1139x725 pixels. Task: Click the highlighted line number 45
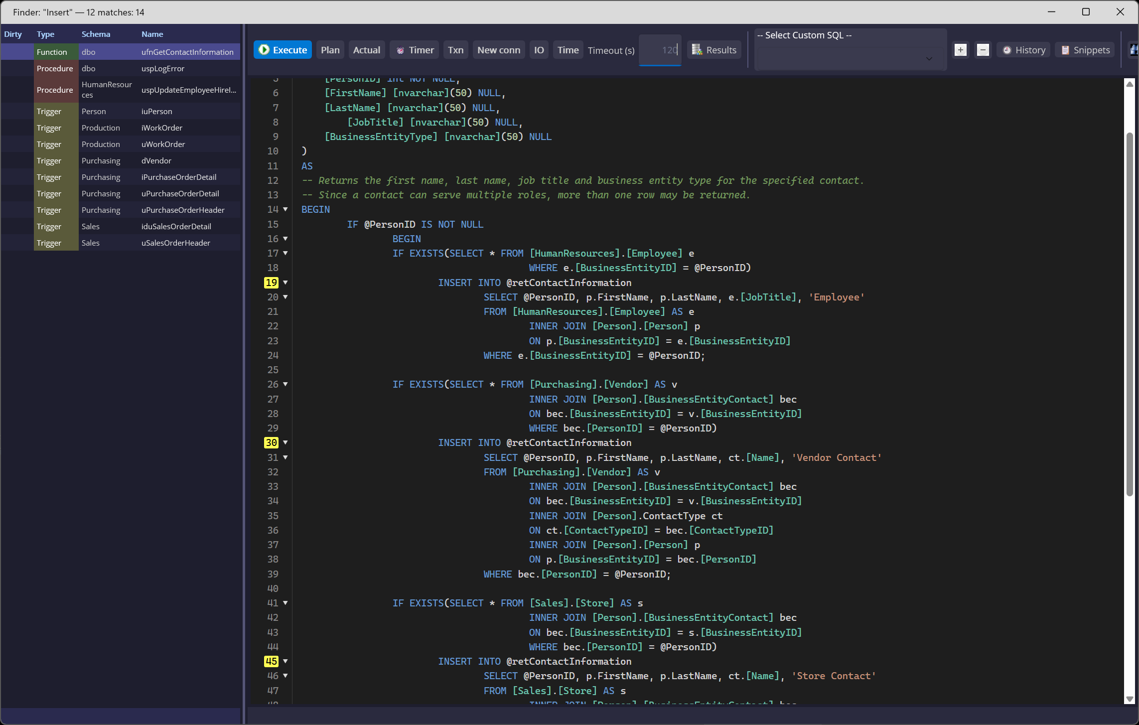(271, 661)
